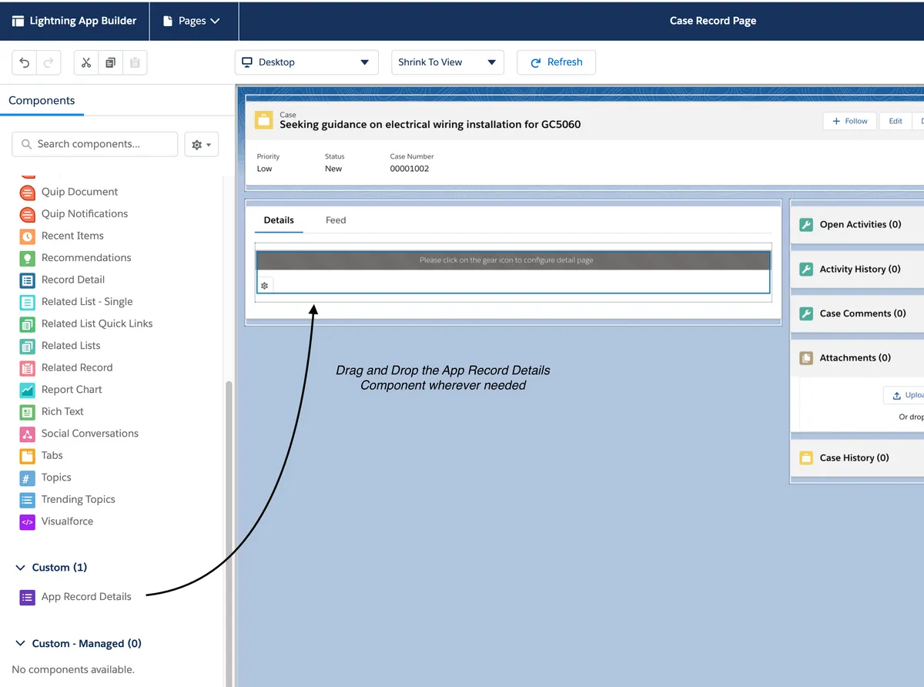Open the Shrink To View dropdown
Viewport: 924px width, 687px height.
coord(447,62)
